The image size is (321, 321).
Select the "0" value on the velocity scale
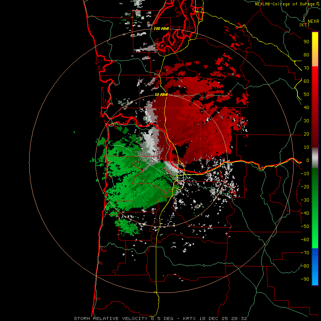pyautogui.click(x=307, y=160)
